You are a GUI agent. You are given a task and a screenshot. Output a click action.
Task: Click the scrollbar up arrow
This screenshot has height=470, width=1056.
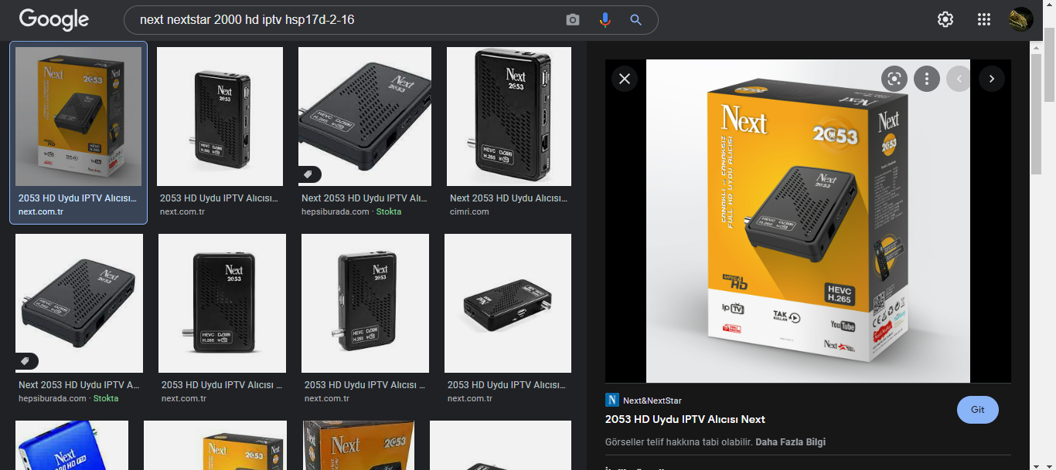click(x=1049, y=6)
